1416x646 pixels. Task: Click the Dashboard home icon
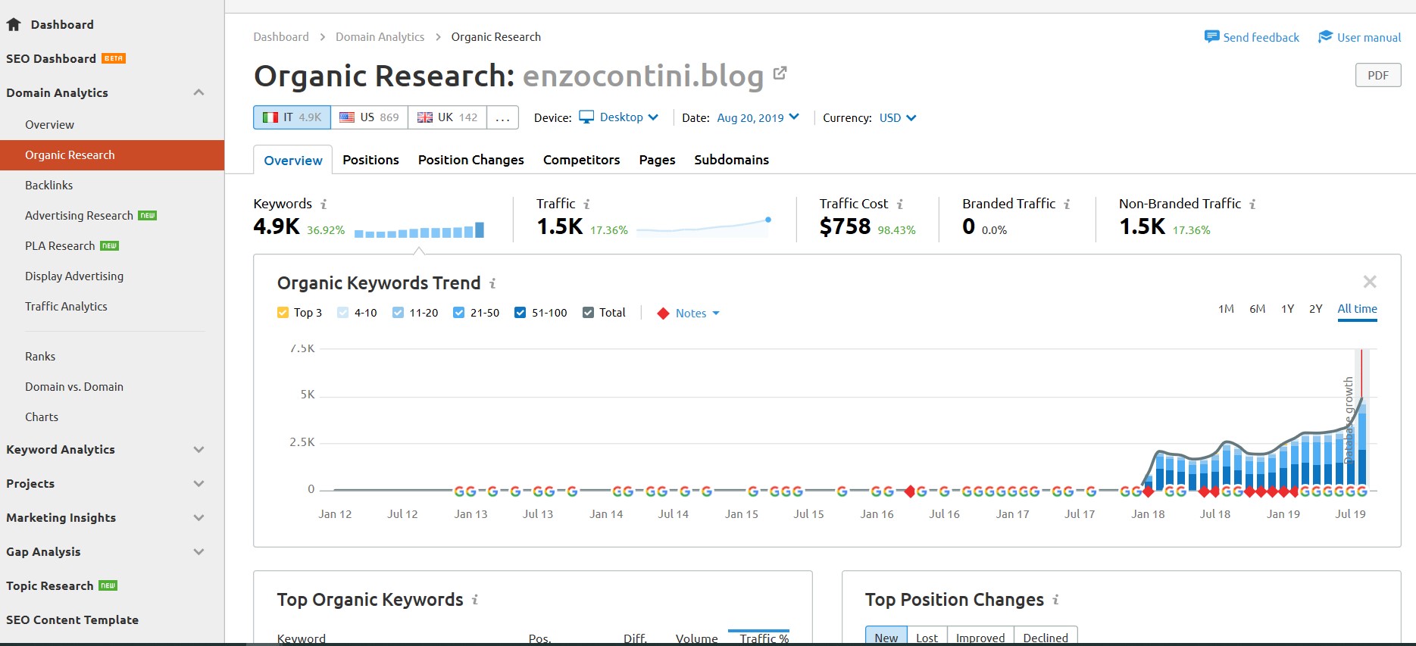pos(14,24)
